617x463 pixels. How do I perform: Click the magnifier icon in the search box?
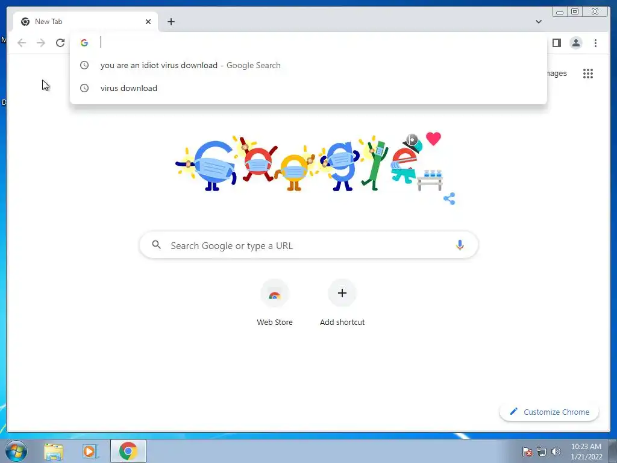click(x=156, y=245)
